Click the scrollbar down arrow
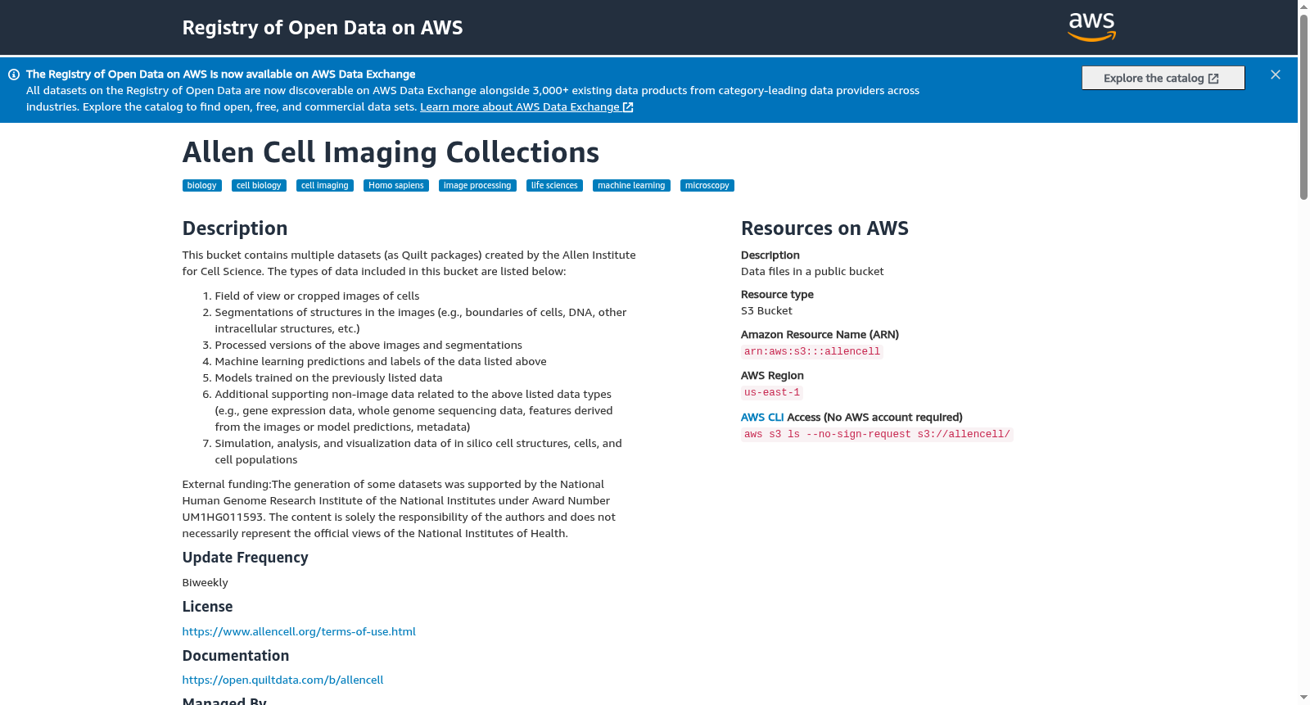The height and width of the screenshot is (705, 1310). pos(1303,698)
